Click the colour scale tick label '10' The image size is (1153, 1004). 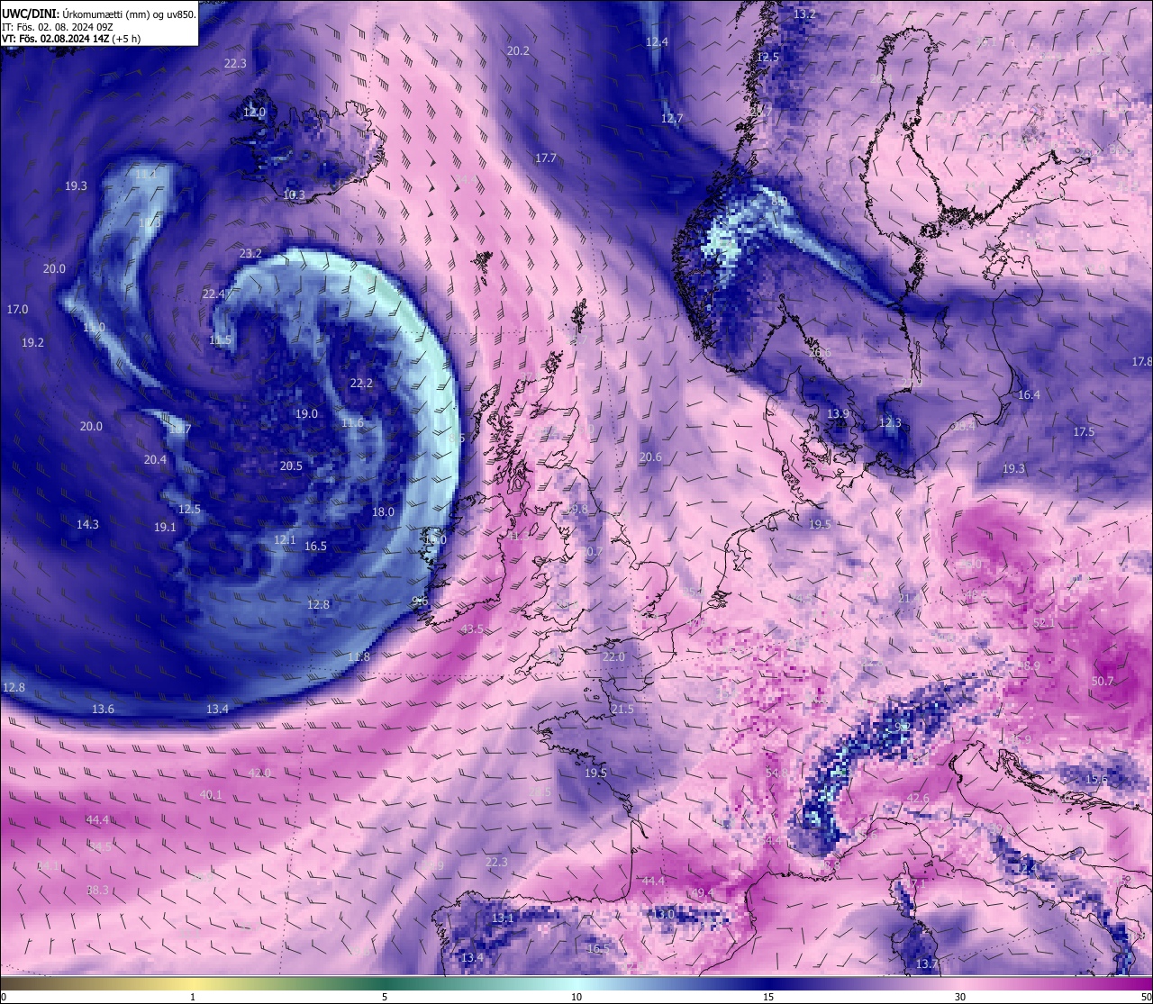(x=576, y=997)
